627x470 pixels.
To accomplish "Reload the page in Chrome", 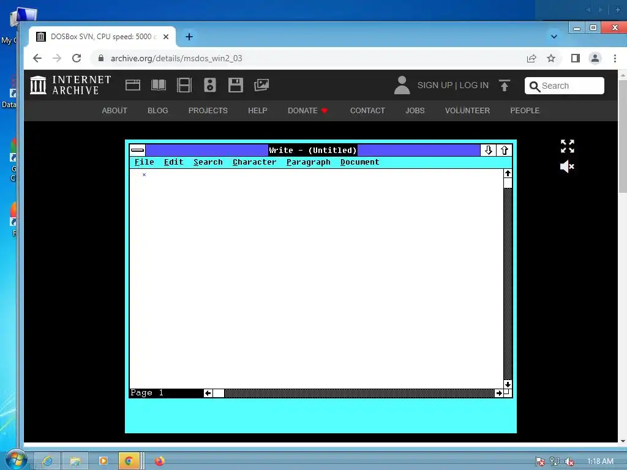I will pos(77,58).
